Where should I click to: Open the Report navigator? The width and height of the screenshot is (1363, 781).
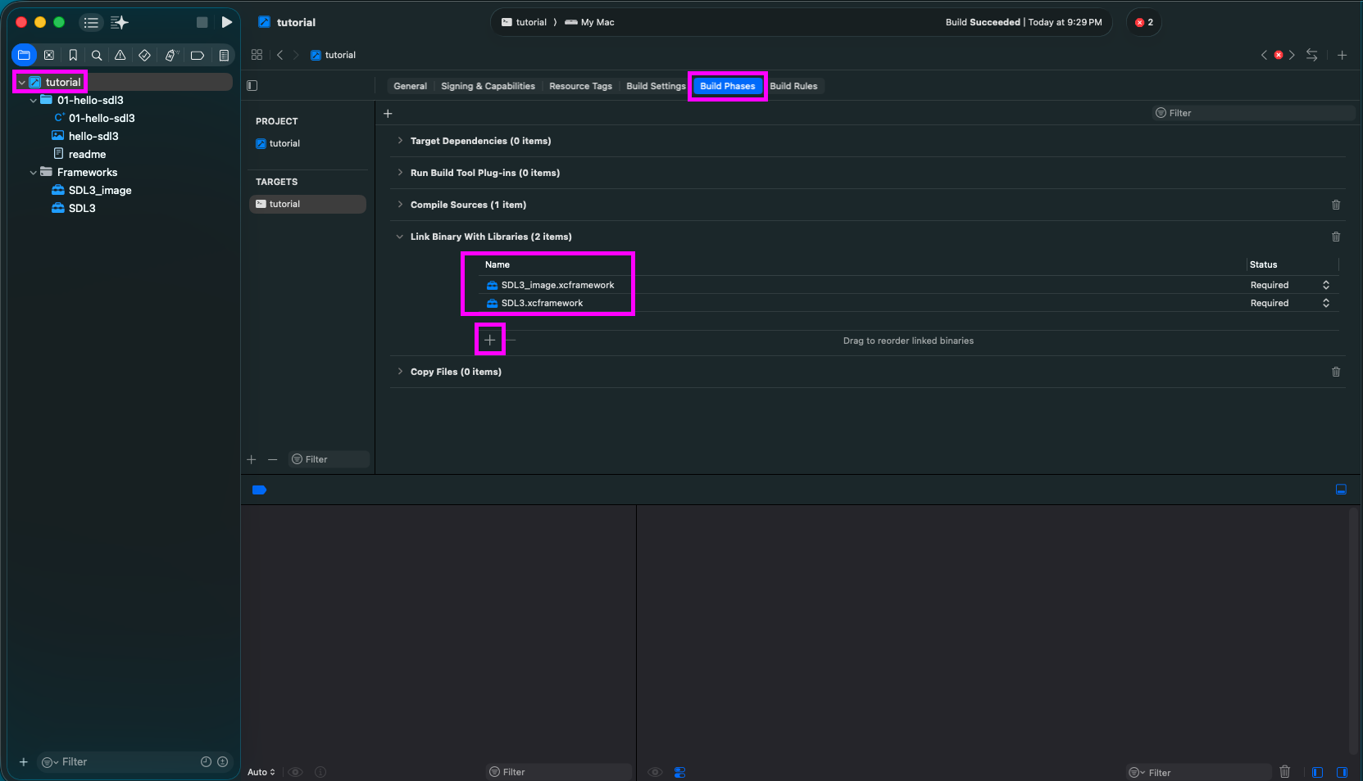[224, 55]
